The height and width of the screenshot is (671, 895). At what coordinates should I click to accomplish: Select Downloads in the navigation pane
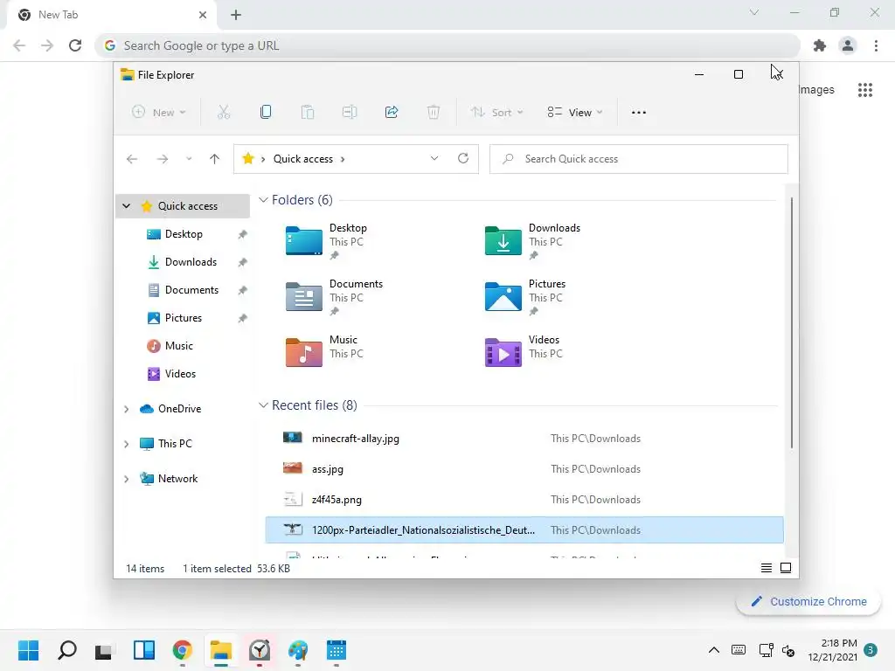191,262
